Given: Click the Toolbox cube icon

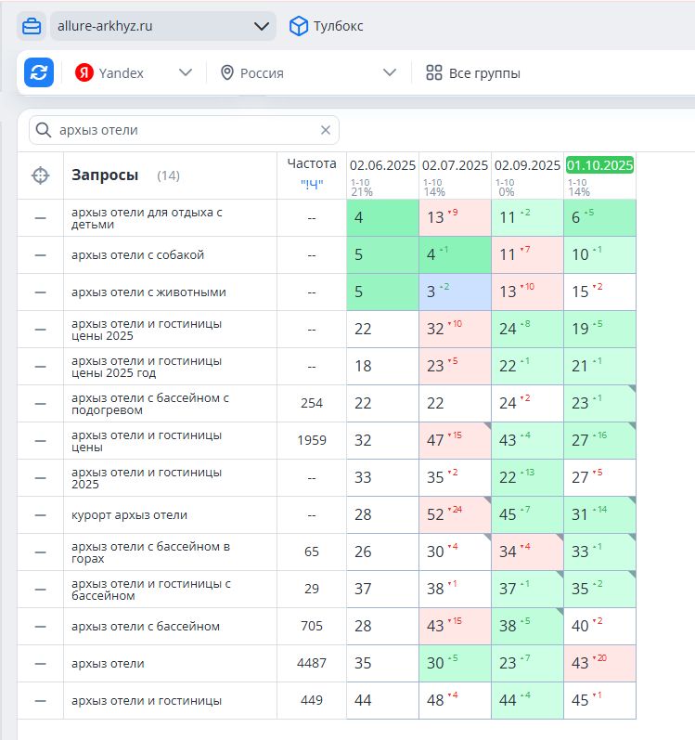Looking at the screenshot, I should pyautogui.click(x=298, y=26).
